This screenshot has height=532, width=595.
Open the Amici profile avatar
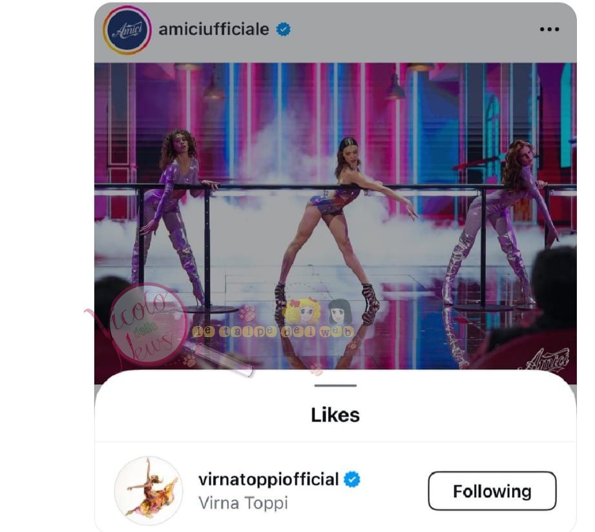(x=126, y=30)
